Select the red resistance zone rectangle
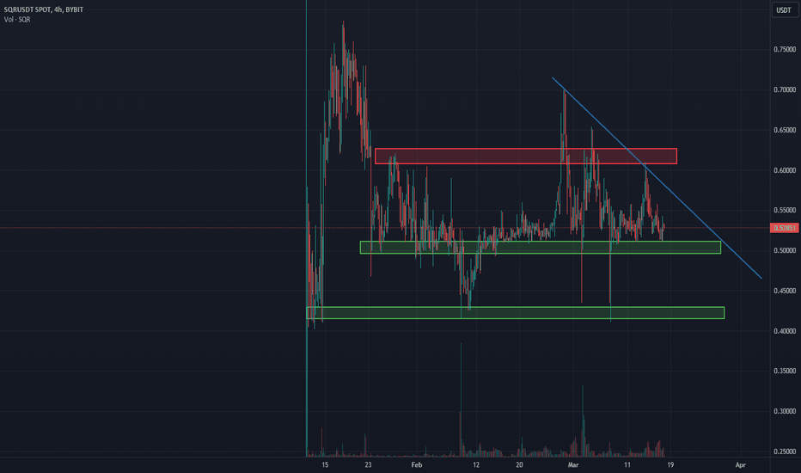The width and height of the screenshot is (801, 473). point(526,156)
